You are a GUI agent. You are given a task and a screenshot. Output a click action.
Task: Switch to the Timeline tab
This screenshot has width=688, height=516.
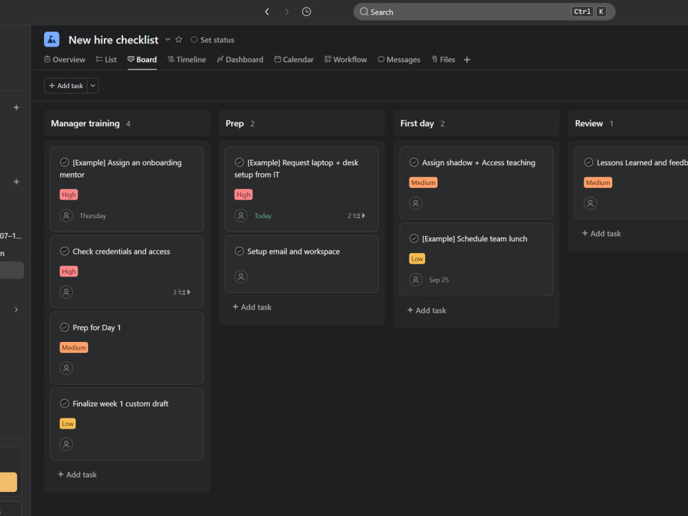pos(187,60)
